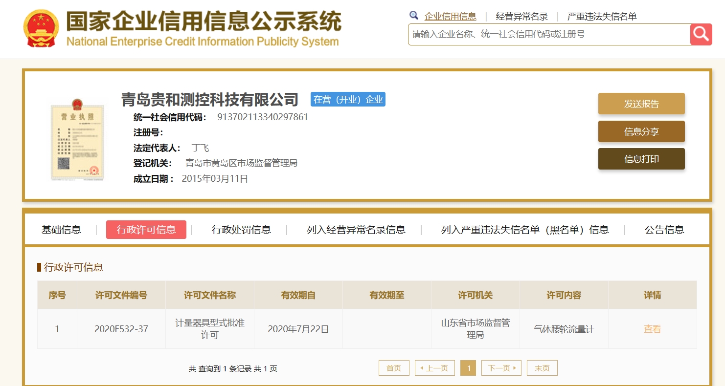Click the red search magnifier button
Viewport: 725px width, 386px height.
(701, 34)
